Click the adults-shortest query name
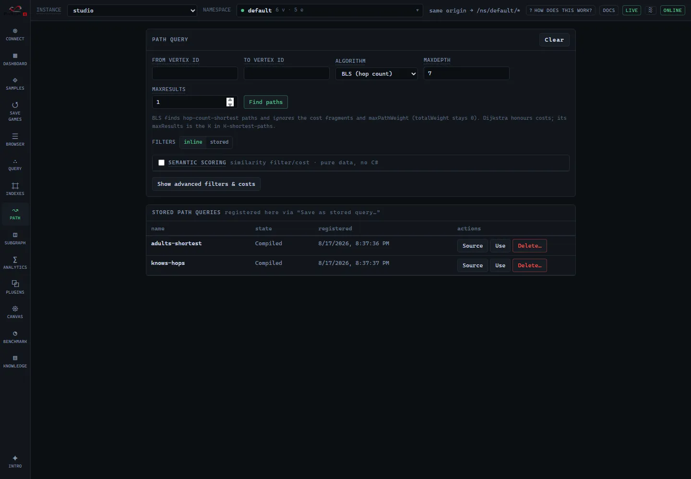The width and height of the screenshot is (691, 479). tap(177, 243)
